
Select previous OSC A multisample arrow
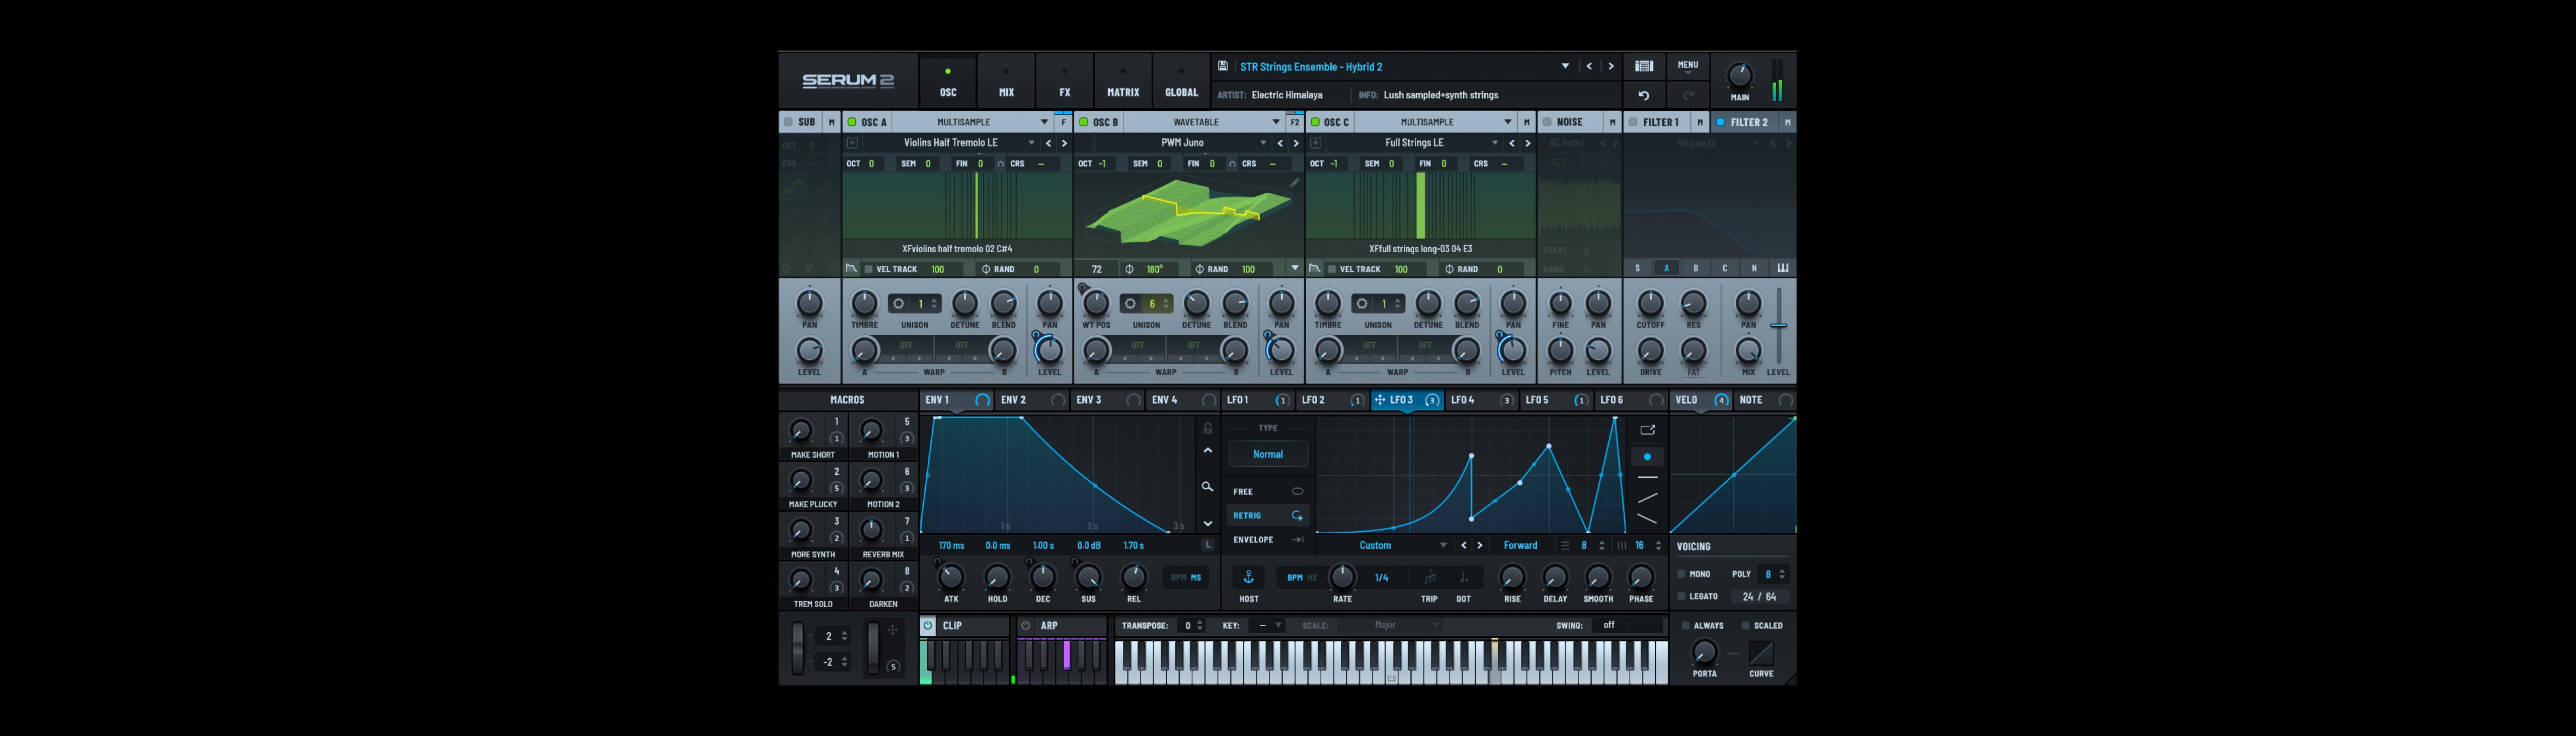(1048, 143)
